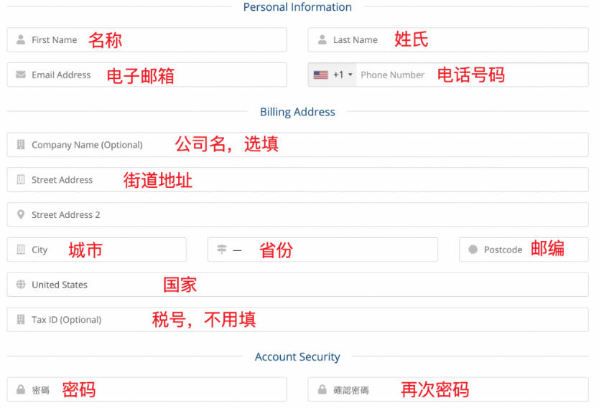This screenshot has height=408, width=599.
Task: Open the state/province dropdown
Action: click(322, 250)
